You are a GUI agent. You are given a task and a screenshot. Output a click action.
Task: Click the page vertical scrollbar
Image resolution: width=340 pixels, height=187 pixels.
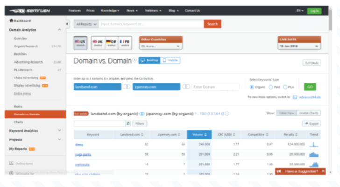click(330, 20)
